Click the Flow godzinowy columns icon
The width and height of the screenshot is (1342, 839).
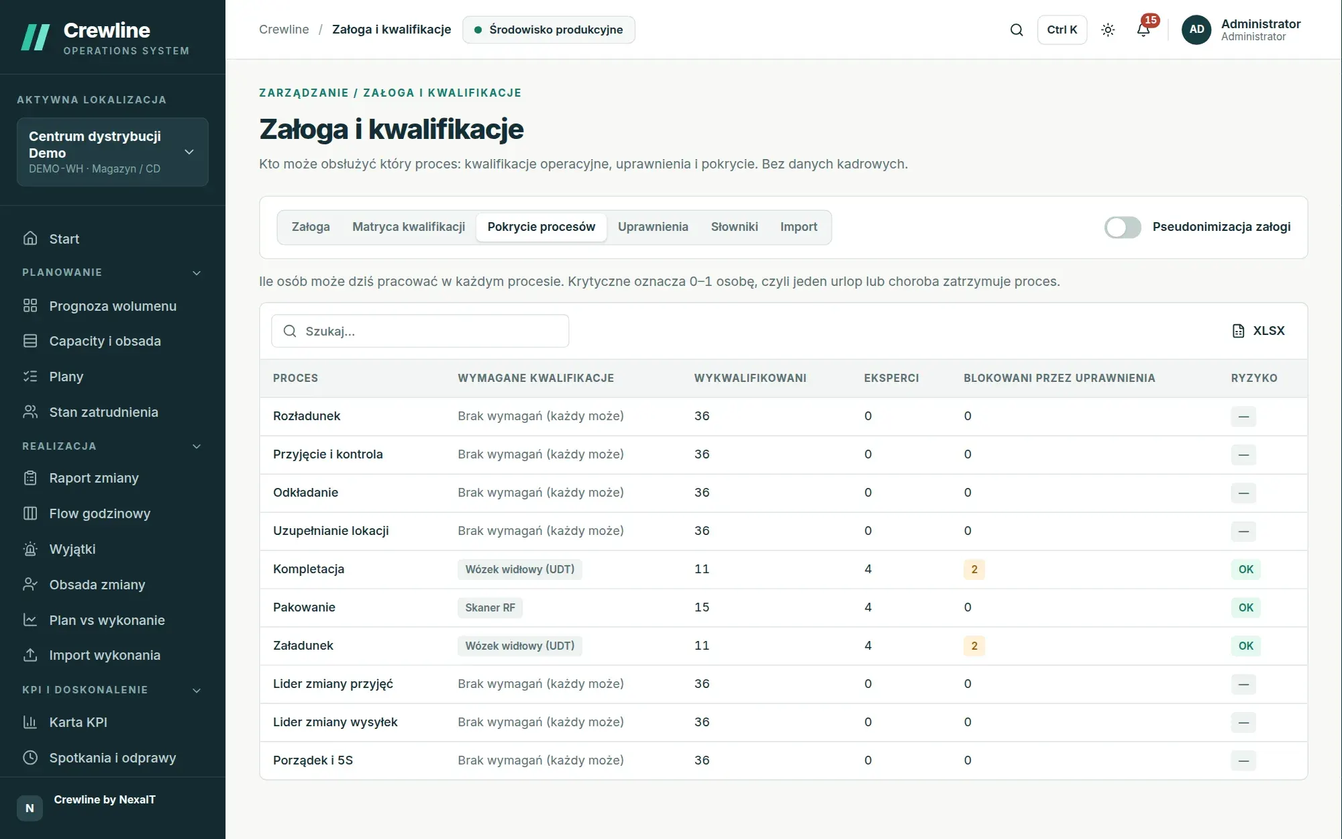(x=30, y=513)
